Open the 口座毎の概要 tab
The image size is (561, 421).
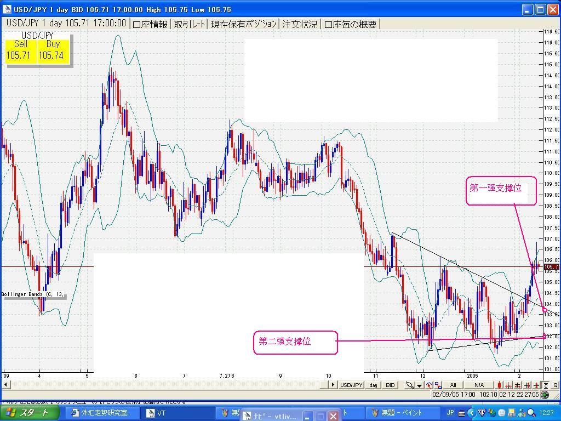pos(350,24)
